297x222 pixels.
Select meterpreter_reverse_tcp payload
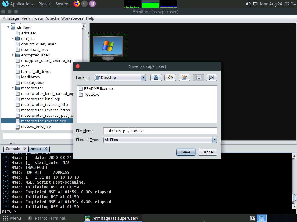pos(44,121)
